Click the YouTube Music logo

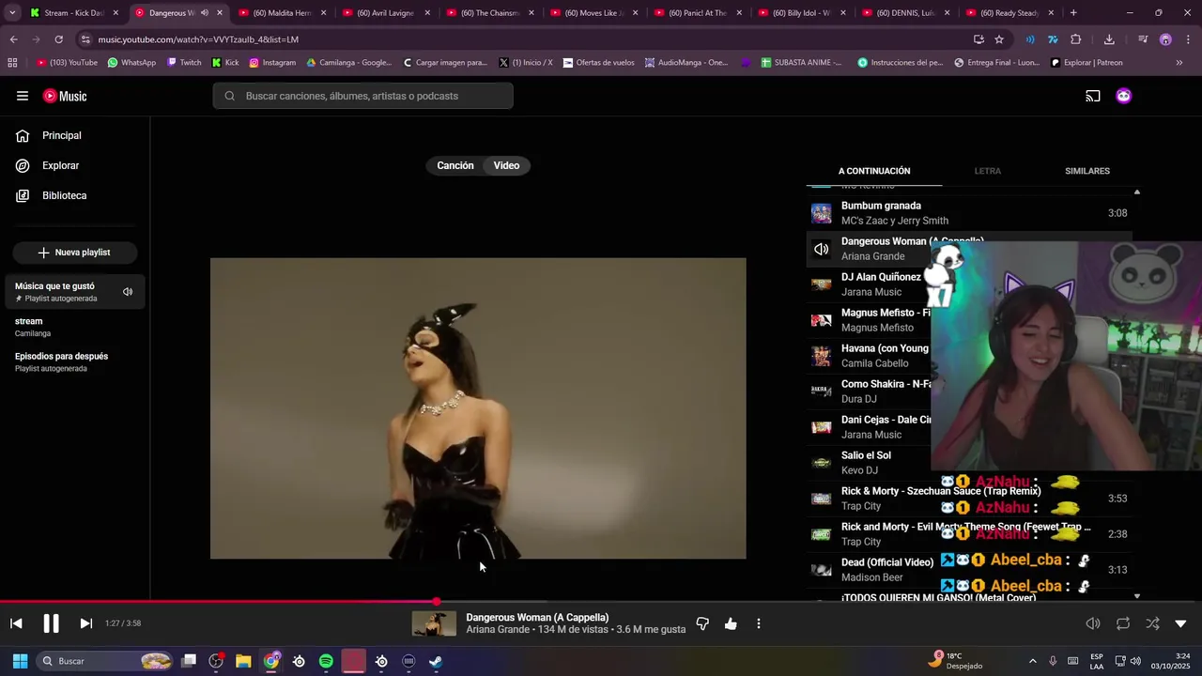[x=65, y=96]
